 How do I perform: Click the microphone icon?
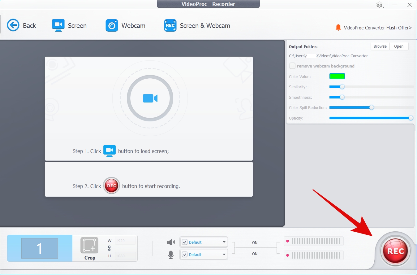(x=171, y=255)
